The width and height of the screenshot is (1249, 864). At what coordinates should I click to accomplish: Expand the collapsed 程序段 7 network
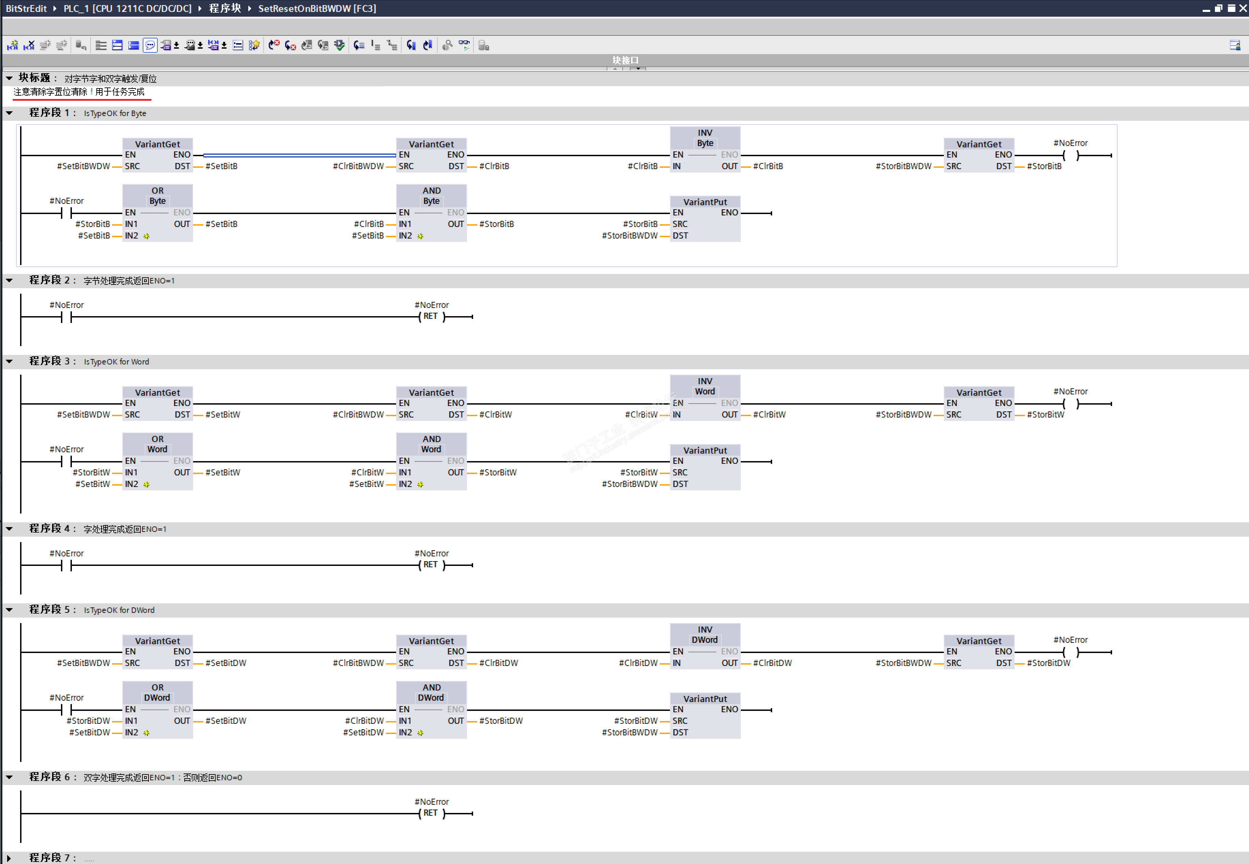(9, 858)
